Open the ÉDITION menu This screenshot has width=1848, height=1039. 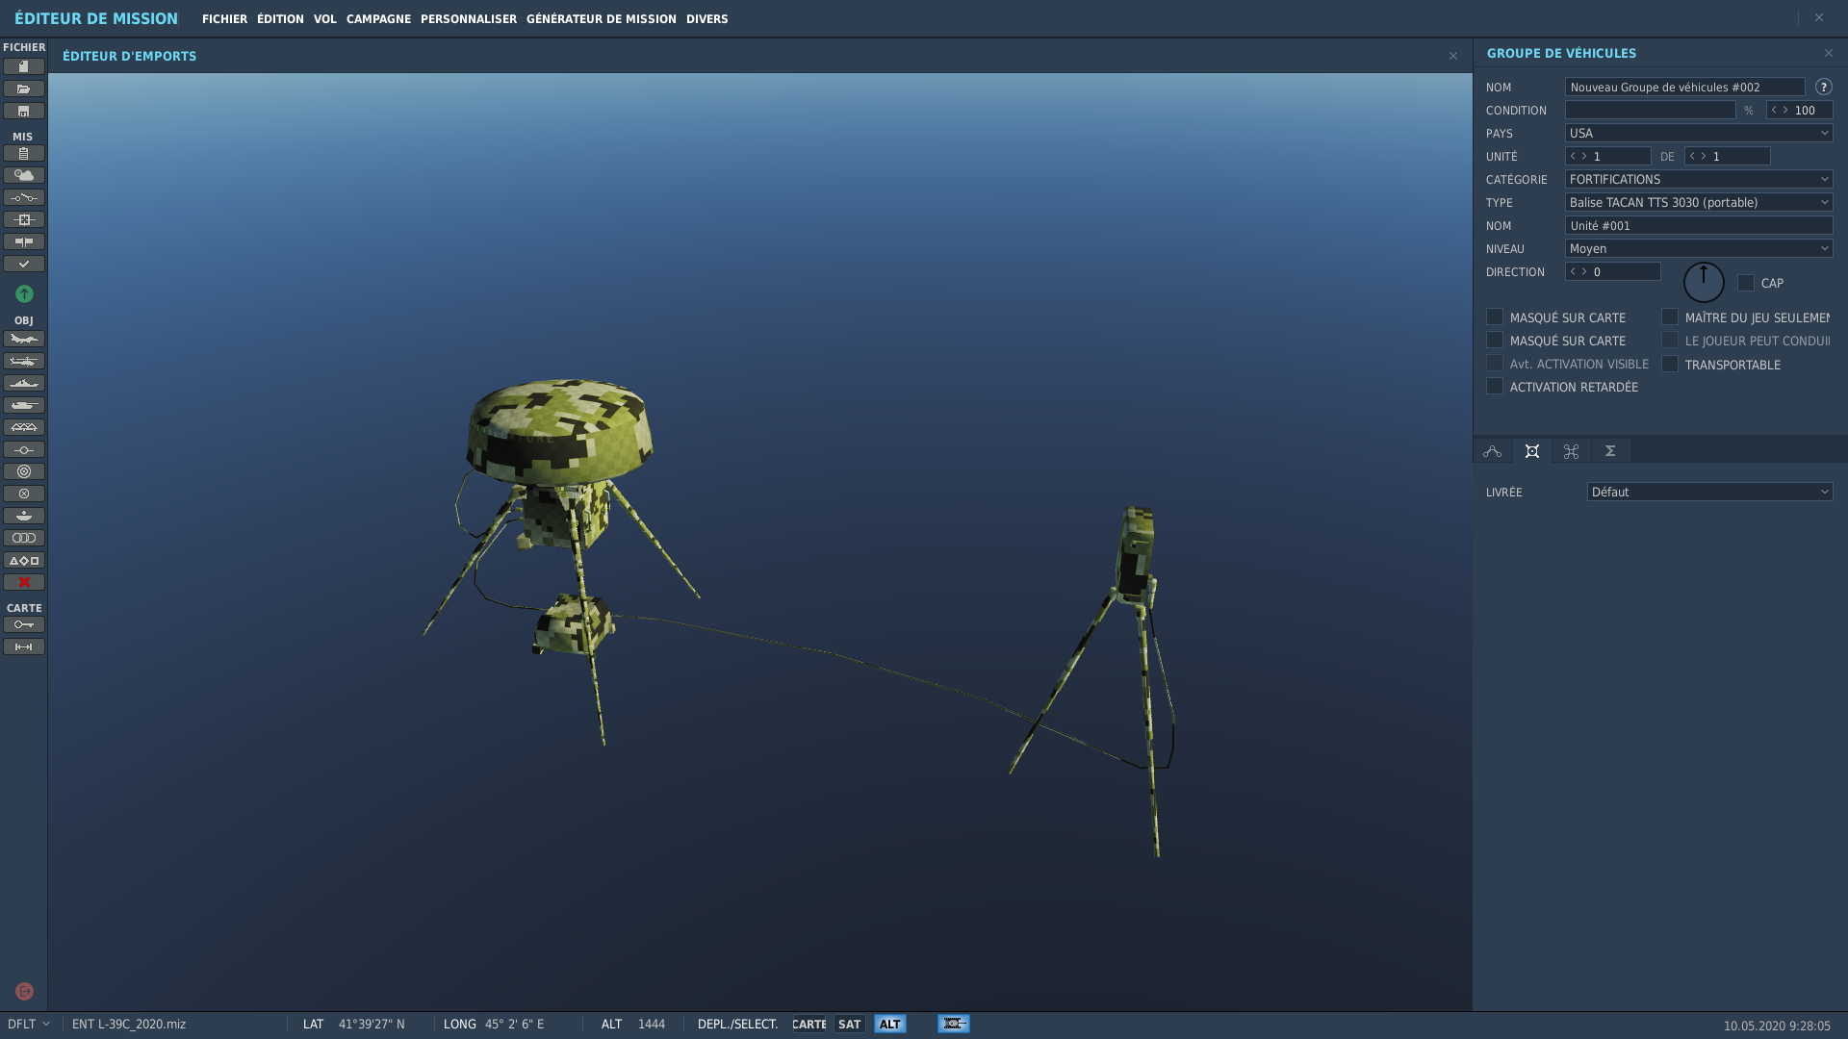280,18
